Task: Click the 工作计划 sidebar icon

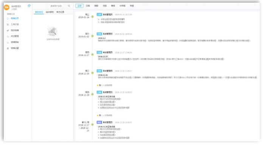Action: click(x=8, y=25)
